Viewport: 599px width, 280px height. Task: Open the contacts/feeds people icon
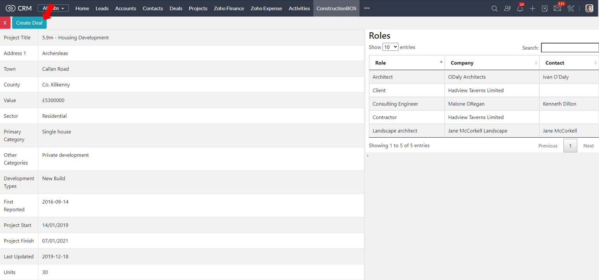(507, 8)
